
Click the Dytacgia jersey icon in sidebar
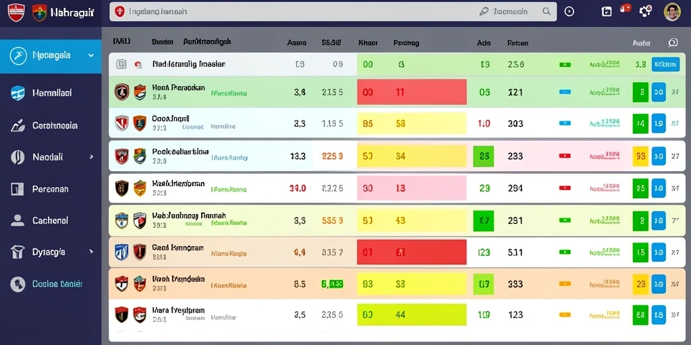pyautogui.click(x=18, y=252)
